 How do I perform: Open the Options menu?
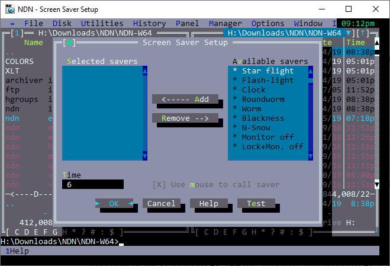(267, 24)
